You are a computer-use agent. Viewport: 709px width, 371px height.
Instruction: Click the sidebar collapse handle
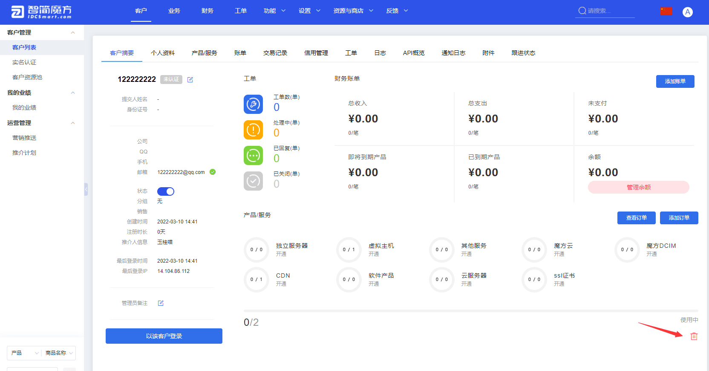pos(86,189)
